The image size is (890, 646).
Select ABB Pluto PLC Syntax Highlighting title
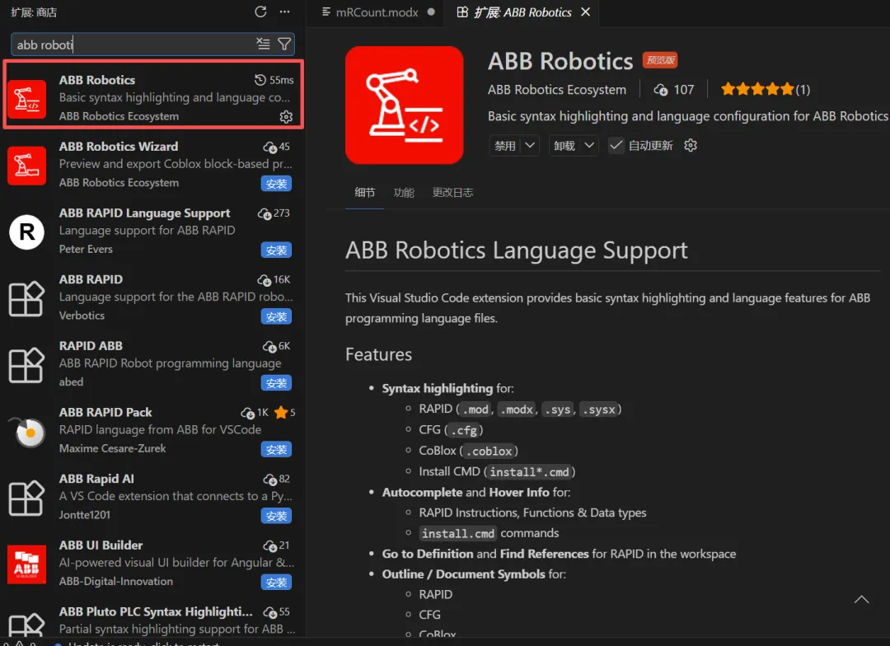pos(156,611)
